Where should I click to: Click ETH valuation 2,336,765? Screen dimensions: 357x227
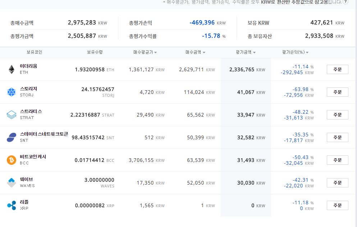pyautogui.click(x=242, y=69)
